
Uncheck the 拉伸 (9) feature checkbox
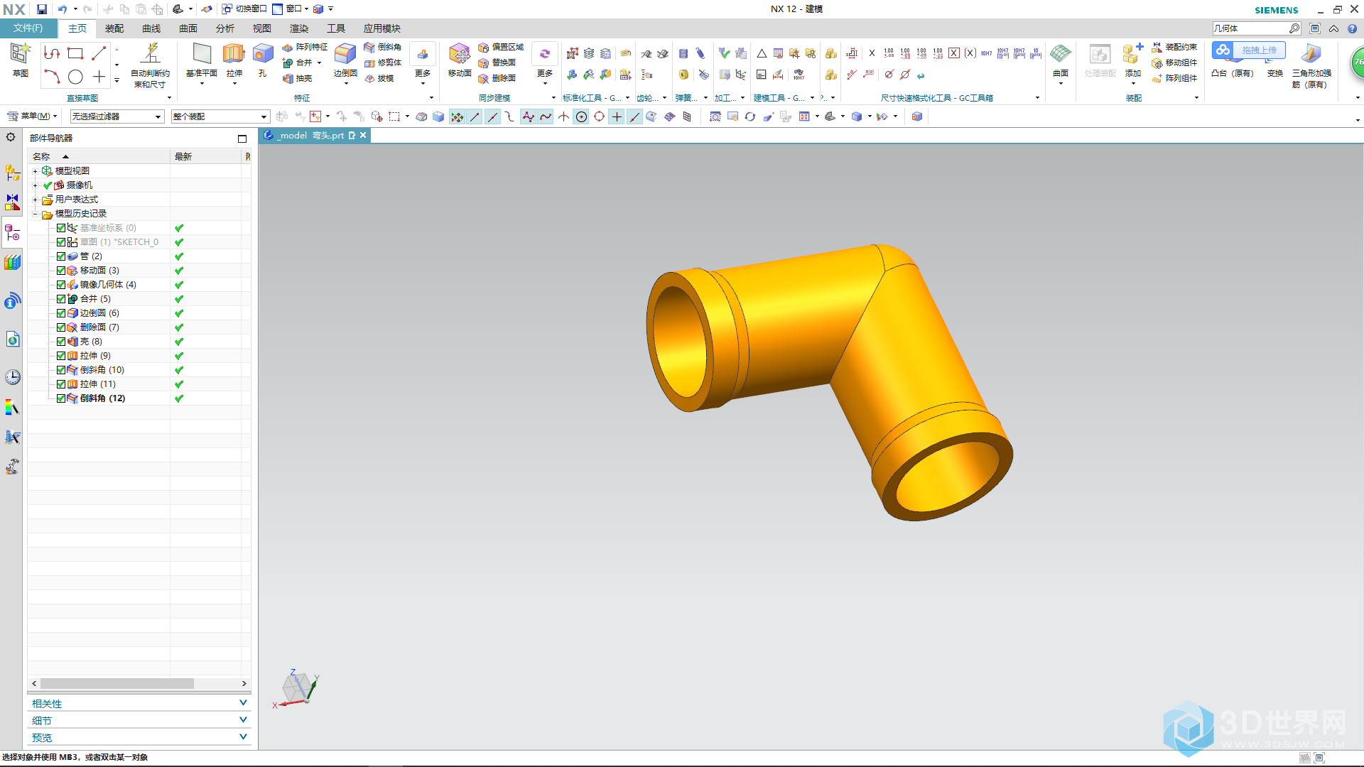[x=61, y=356]
